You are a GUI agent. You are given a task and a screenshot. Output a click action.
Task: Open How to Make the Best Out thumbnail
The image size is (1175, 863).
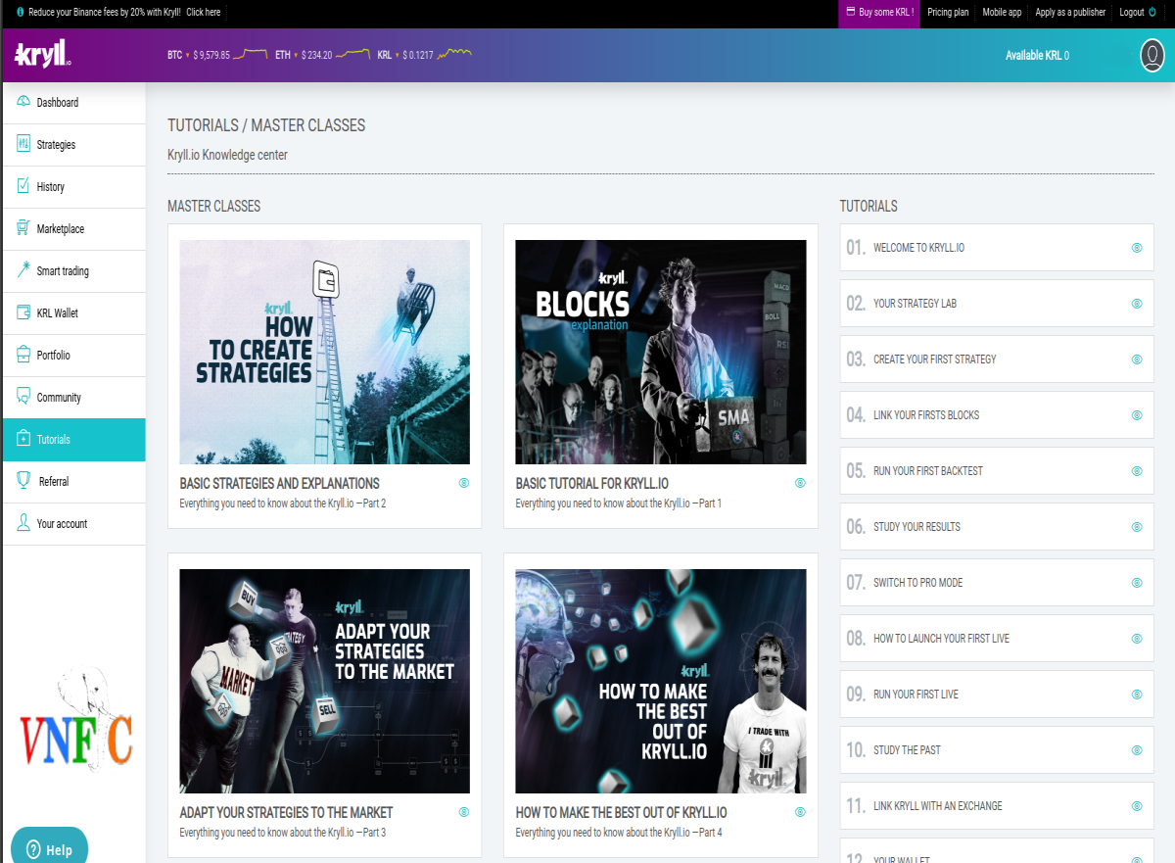[x=661, y=681]
